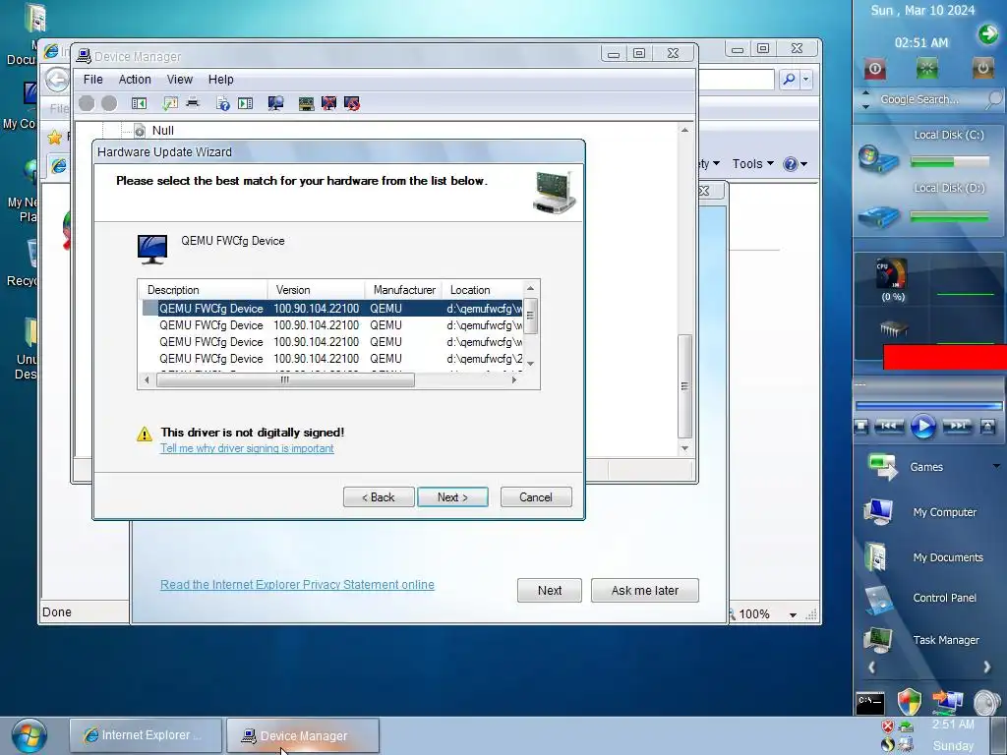Click driver list horizontal left scroll arrow
Image resolution: width=1007 pixels, height=755 pixels.
pos(148,380)
